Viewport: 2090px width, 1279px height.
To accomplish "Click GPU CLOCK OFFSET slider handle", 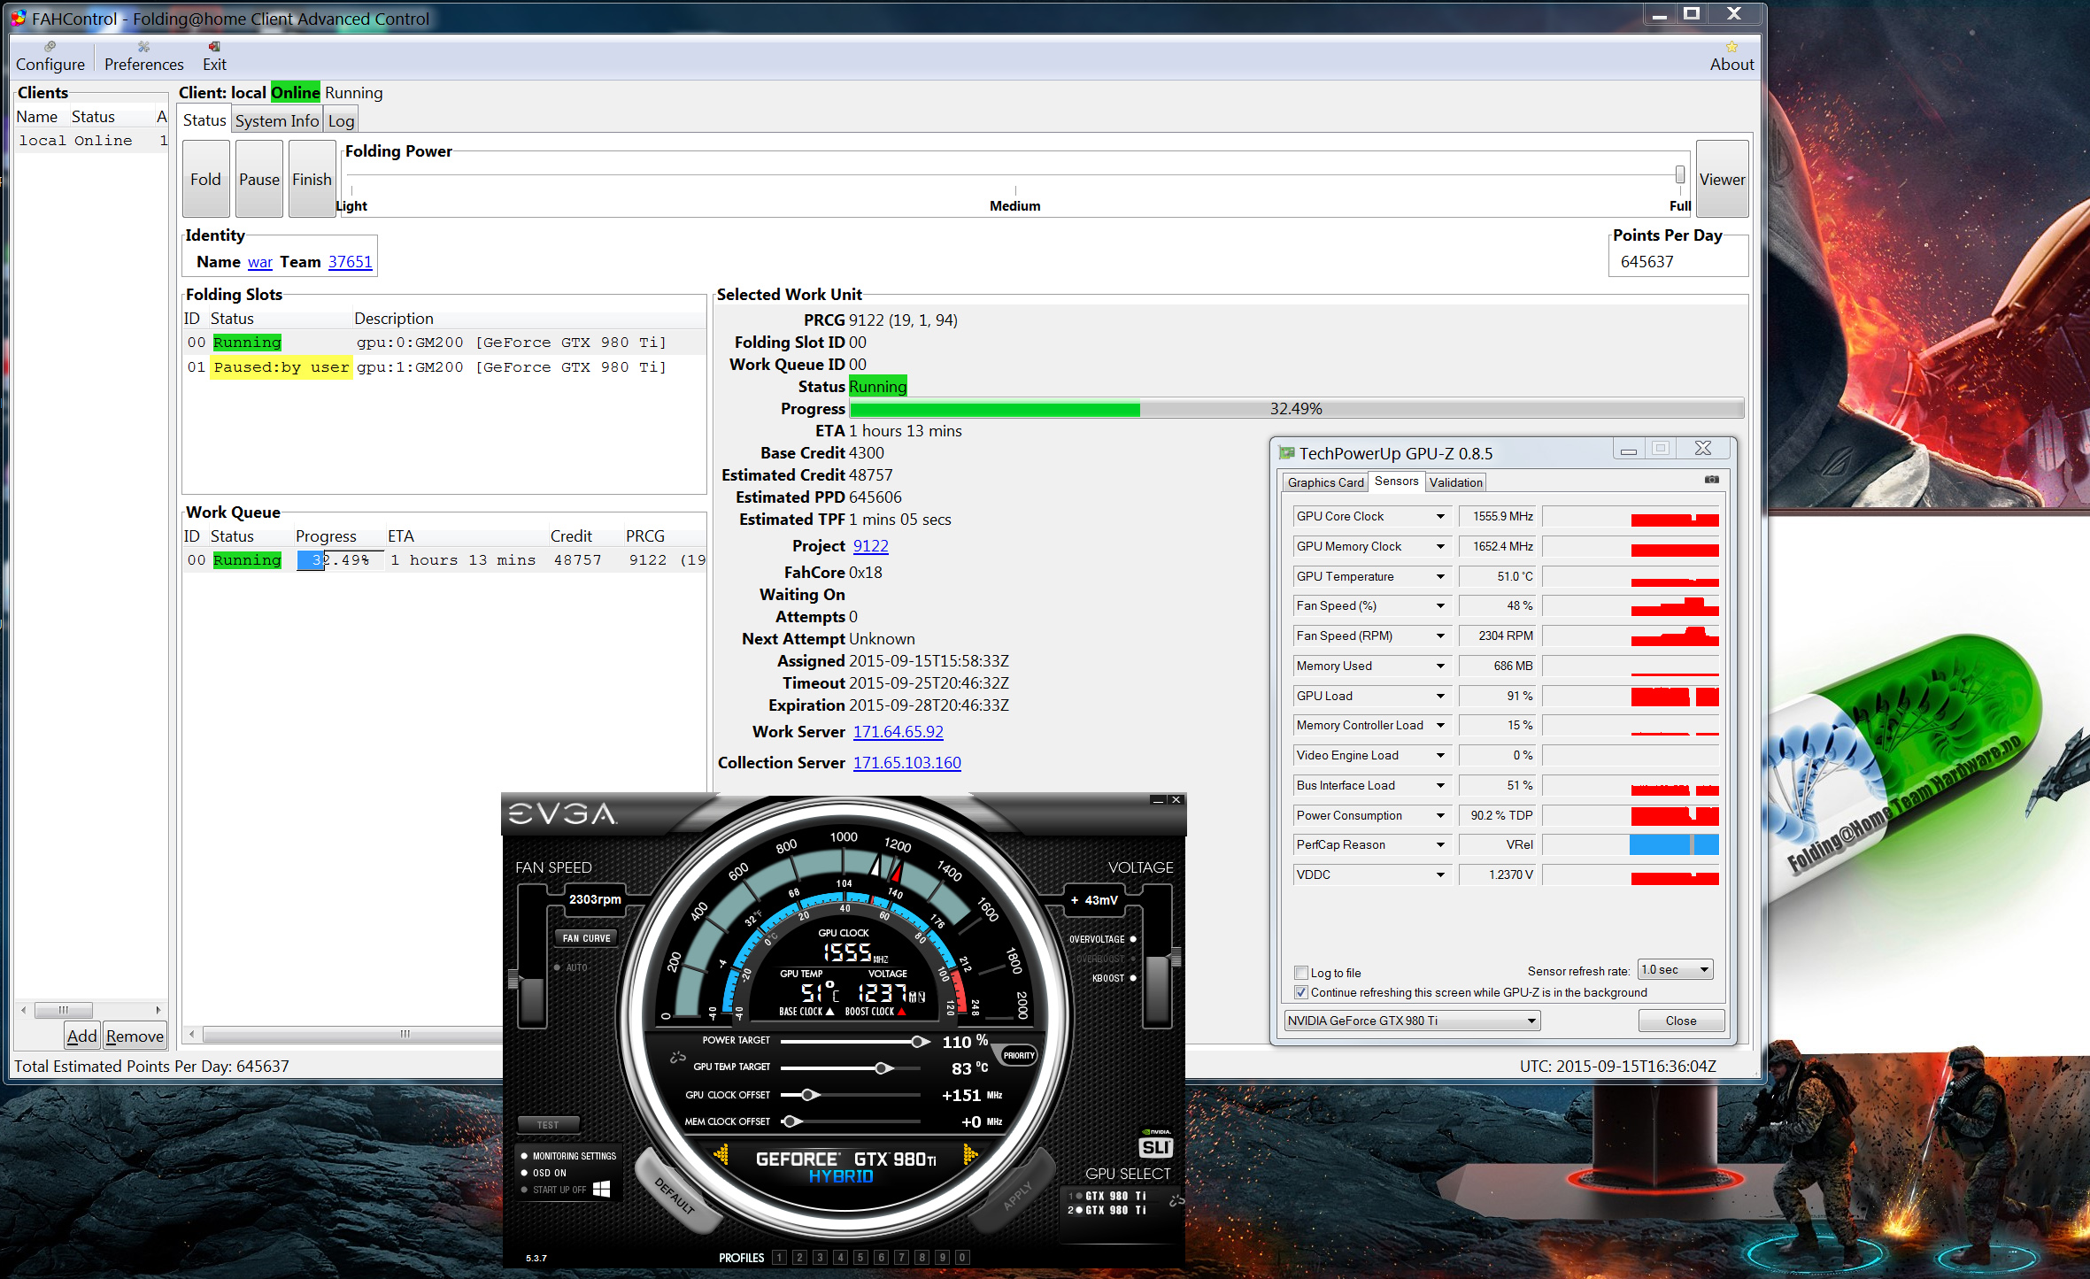I will coord(808,1095).
